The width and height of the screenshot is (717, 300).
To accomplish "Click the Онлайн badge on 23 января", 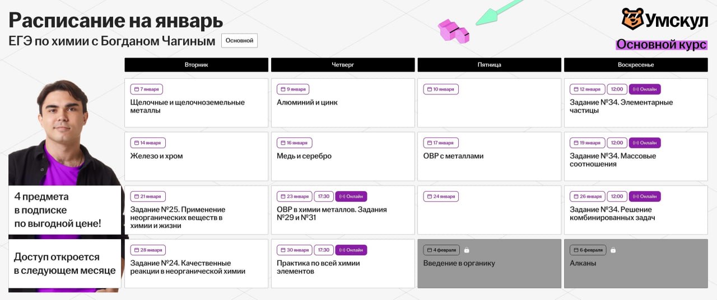I will (351, 197).
